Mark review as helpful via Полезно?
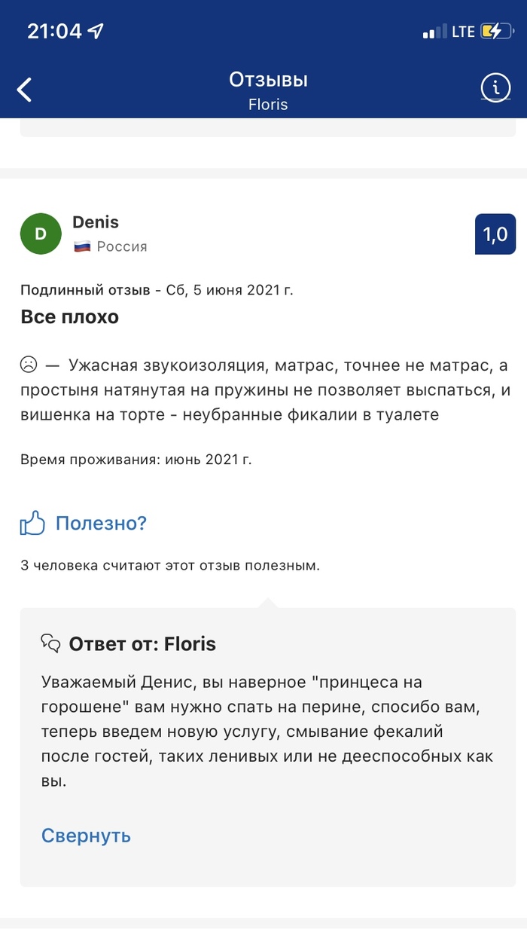 click(101, 523)
